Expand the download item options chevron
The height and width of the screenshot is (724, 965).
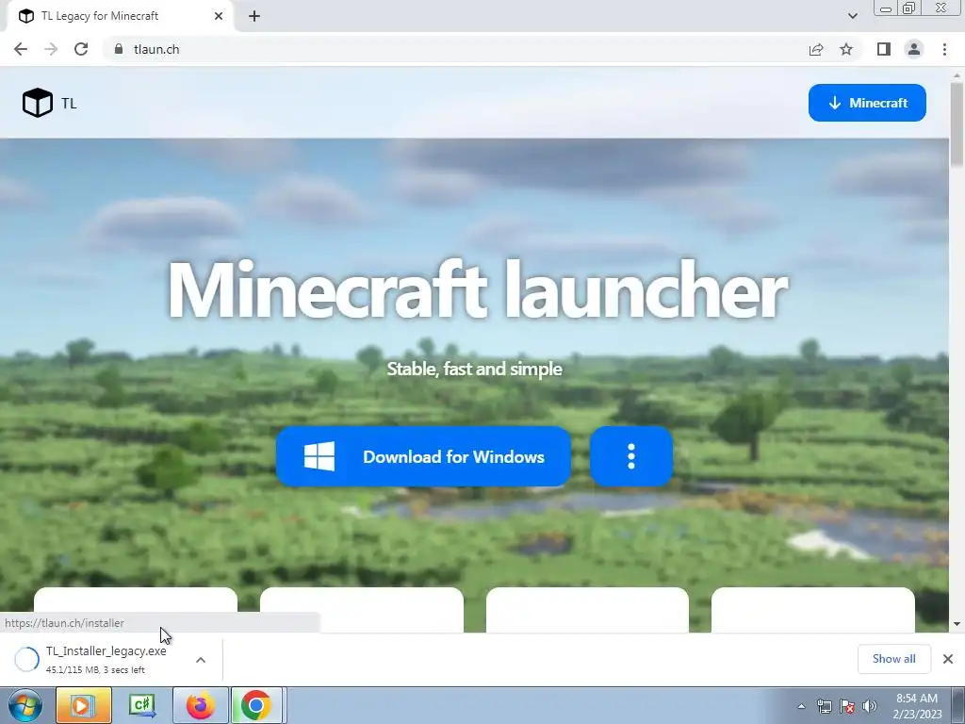[x=201, y=660]
